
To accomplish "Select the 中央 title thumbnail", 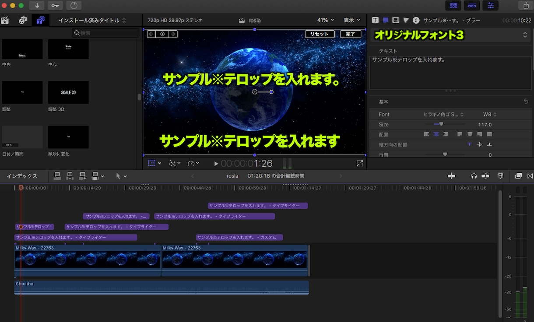I will coord(22,49).
